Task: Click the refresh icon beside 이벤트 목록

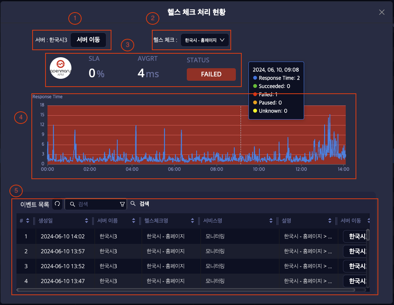Action: click(57, 204)
